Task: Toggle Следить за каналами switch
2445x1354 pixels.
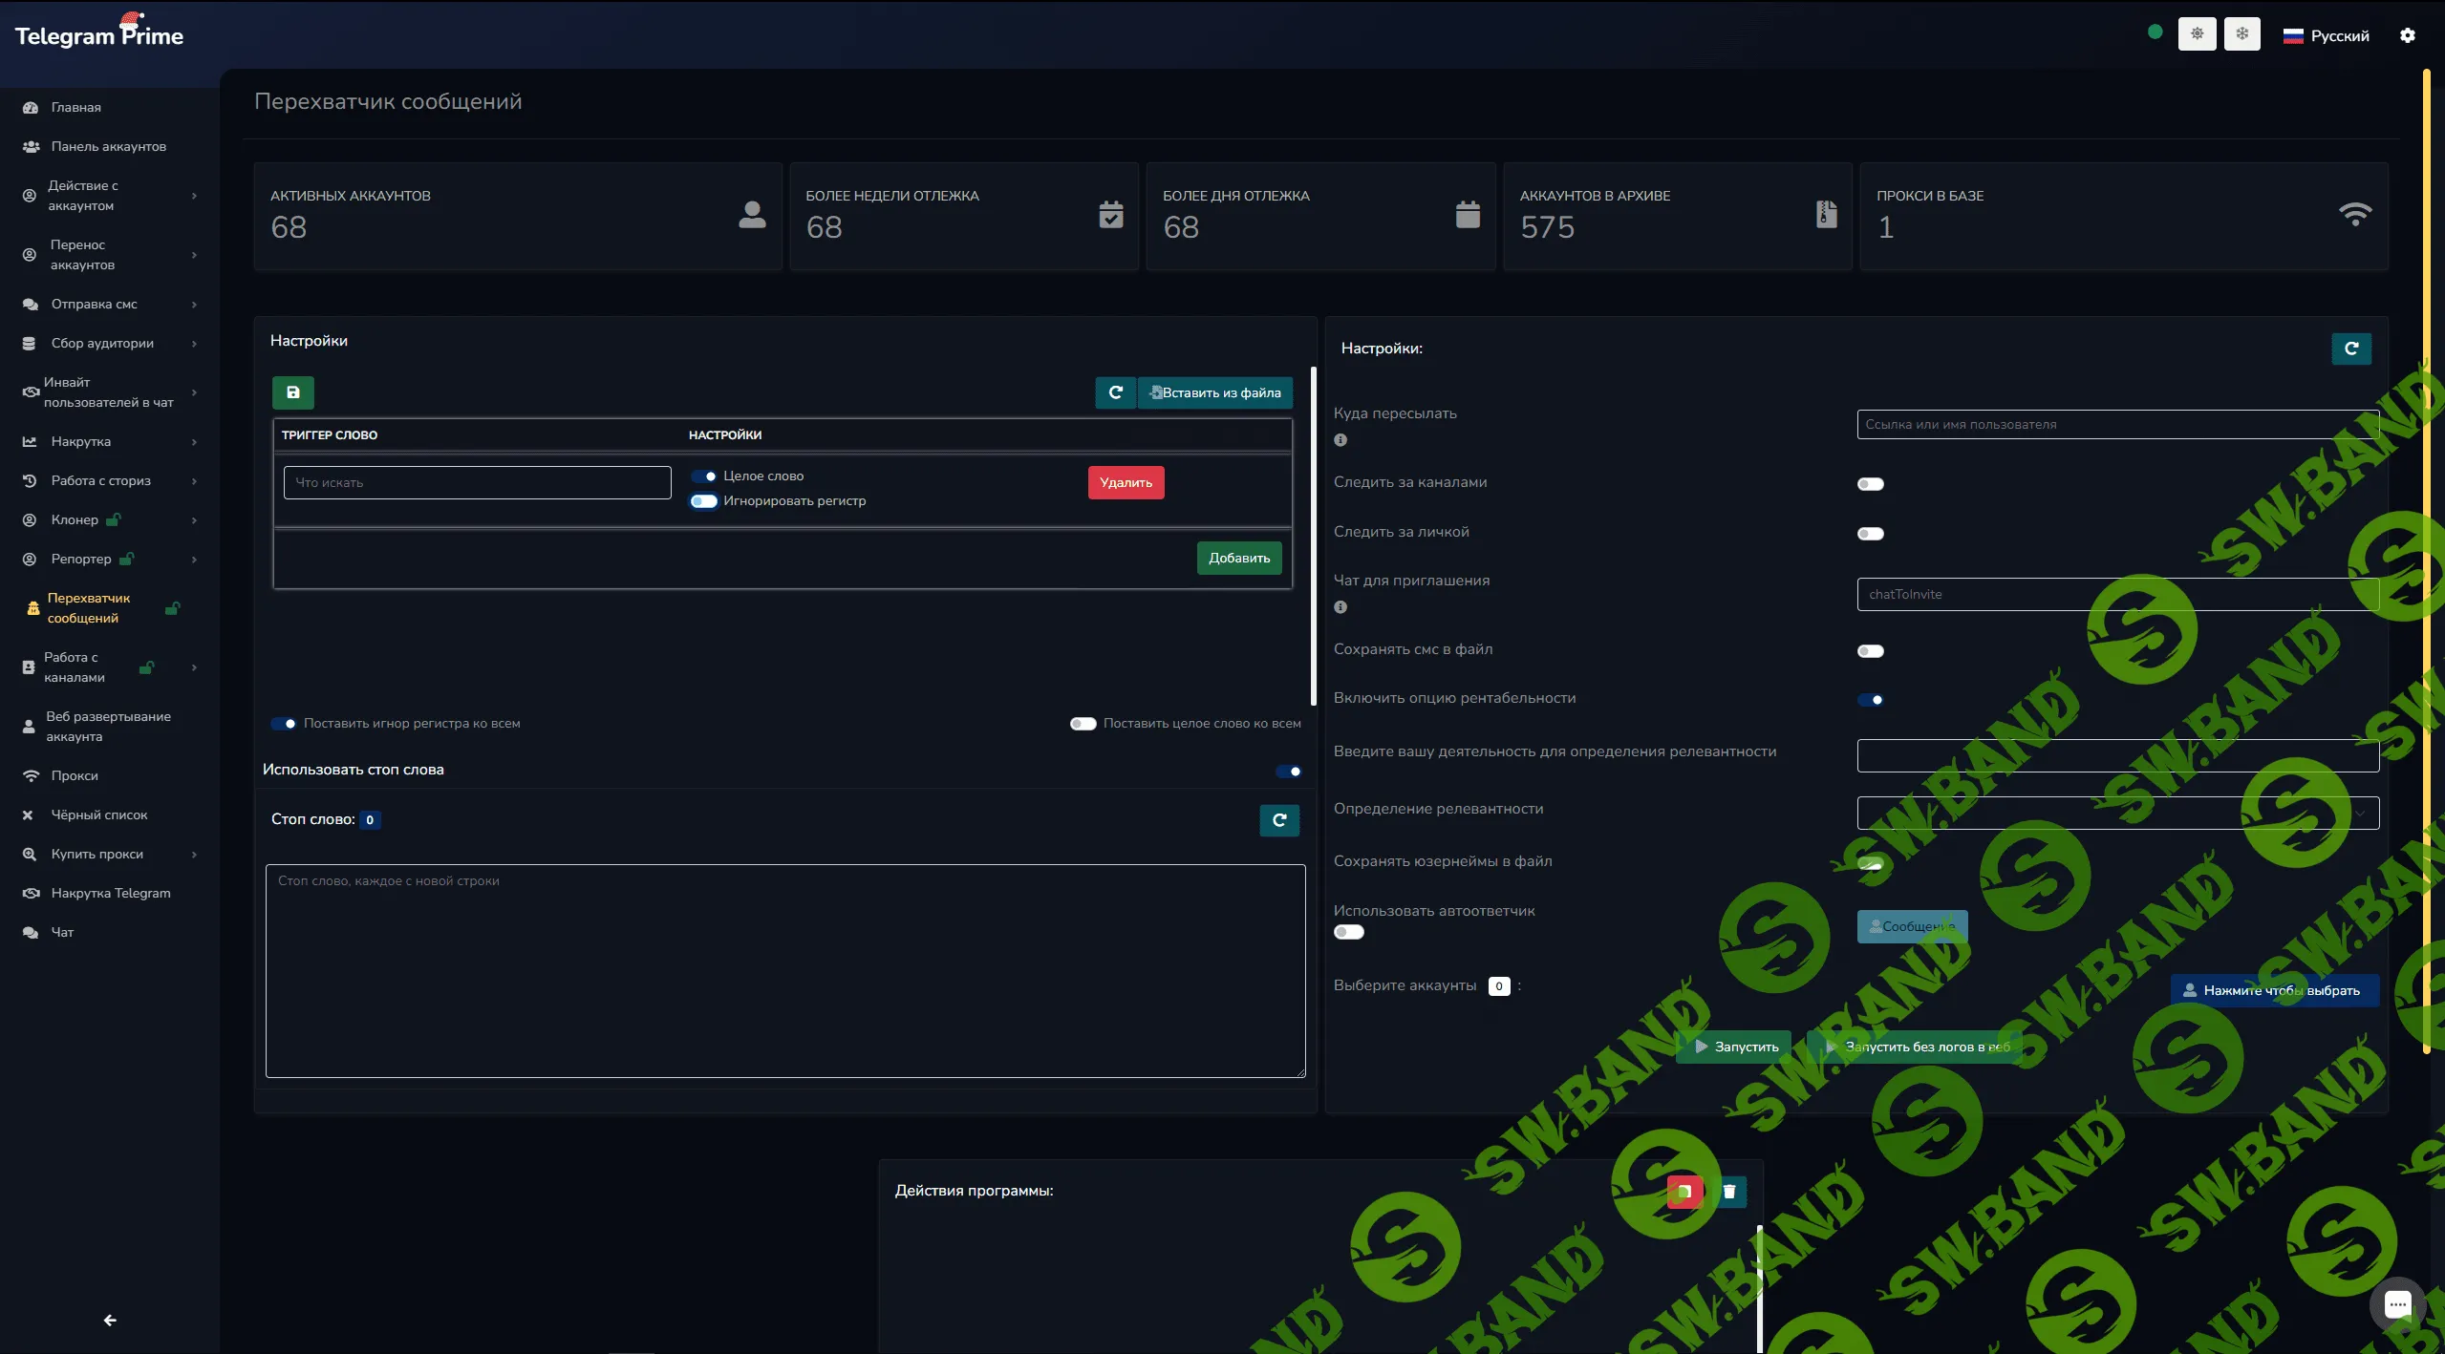Action: tap(1870, 484)
